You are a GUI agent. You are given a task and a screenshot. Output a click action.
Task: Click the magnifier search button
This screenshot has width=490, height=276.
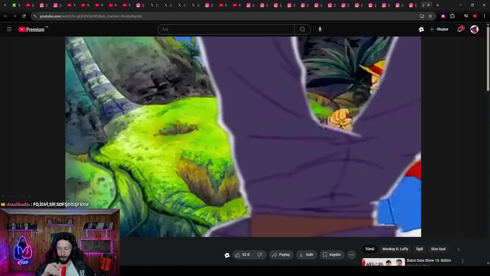coord(302,29)
